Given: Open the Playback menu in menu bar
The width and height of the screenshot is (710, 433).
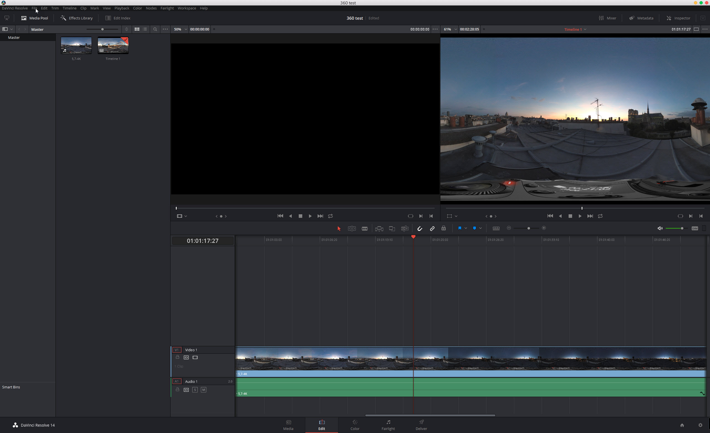Looking at the screenshot, I should coord(122,8).
